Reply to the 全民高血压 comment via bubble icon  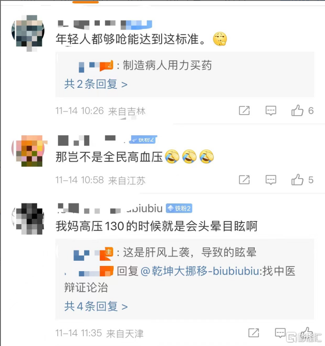(271, 180)
